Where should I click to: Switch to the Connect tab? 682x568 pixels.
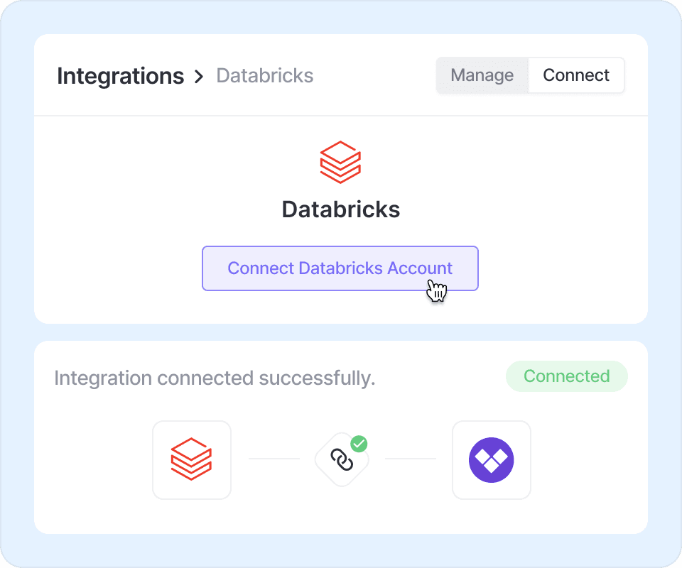pyautogui.click(x=576, y=75)
